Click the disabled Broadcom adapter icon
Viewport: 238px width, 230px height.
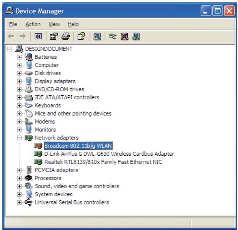point(38,146)
